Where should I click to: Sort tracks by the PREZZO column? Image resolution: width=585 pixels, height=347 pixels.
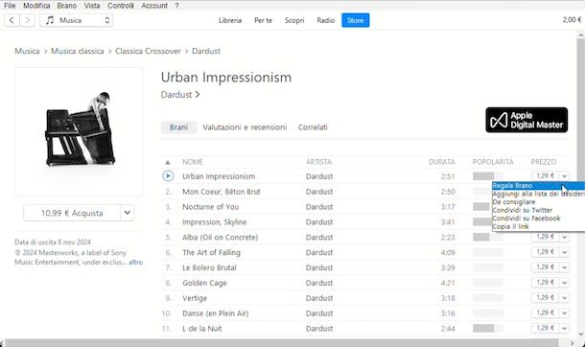point(544,162)
